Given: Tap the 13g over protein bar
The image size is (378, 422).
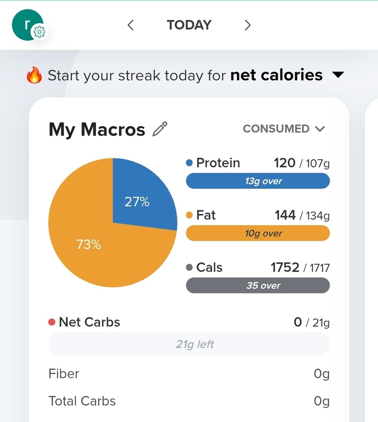Looking at the screenshot, I should coord(258,181).
